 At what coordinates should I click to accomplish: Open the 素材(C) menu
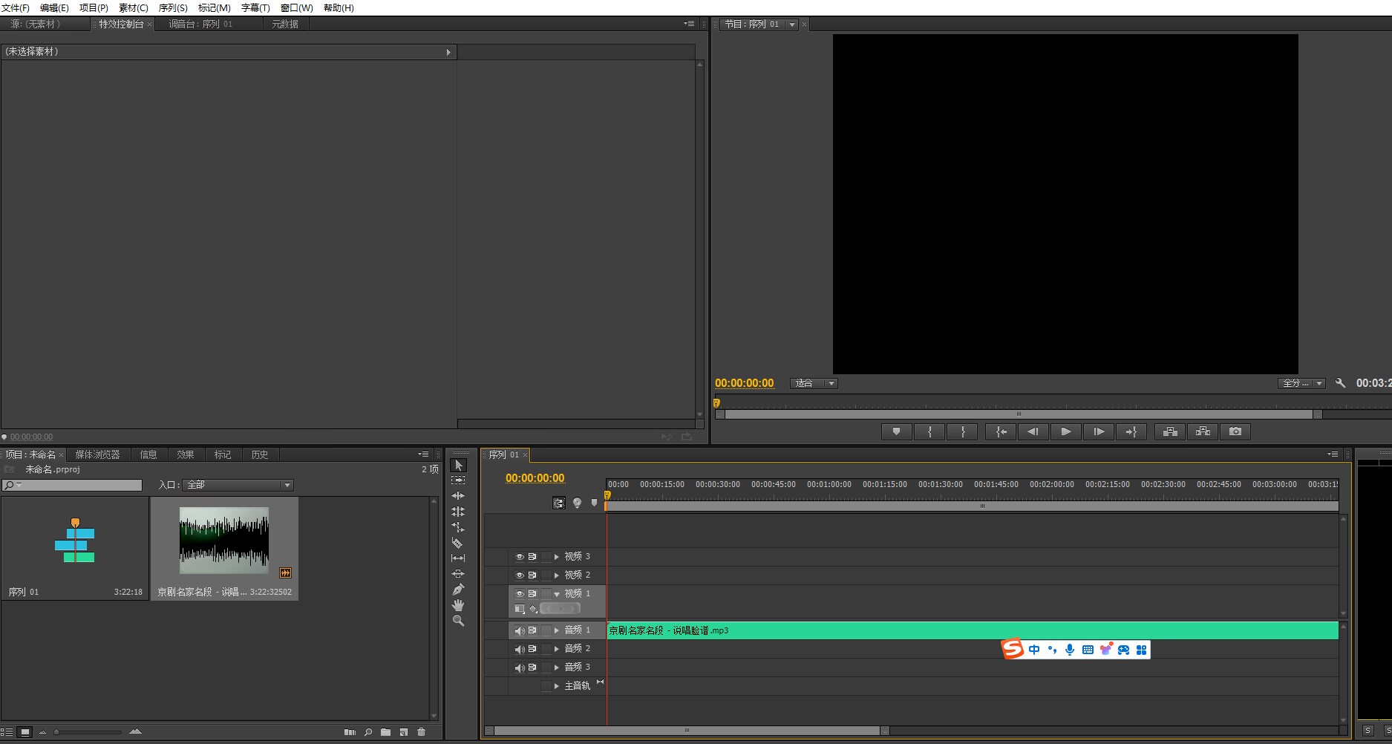134,7
